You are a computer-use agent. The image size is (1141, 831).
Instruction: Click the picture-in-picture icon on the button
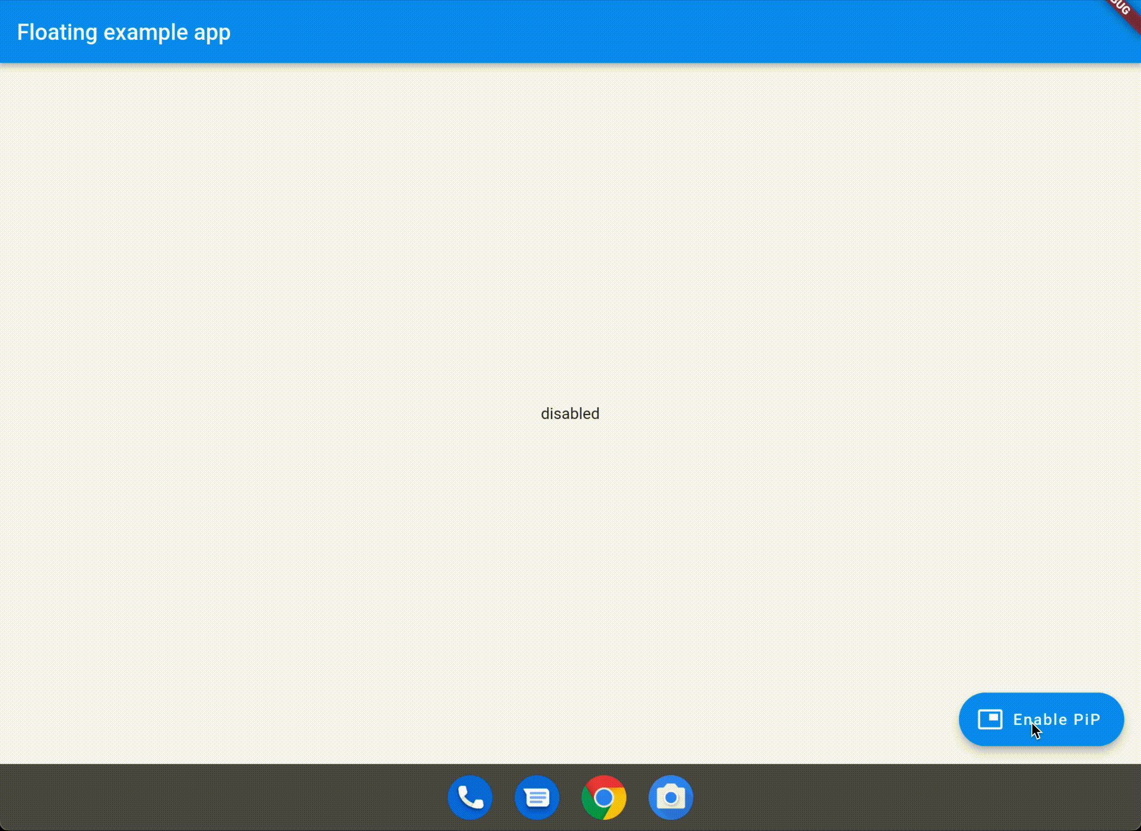(x=990, y=719)
